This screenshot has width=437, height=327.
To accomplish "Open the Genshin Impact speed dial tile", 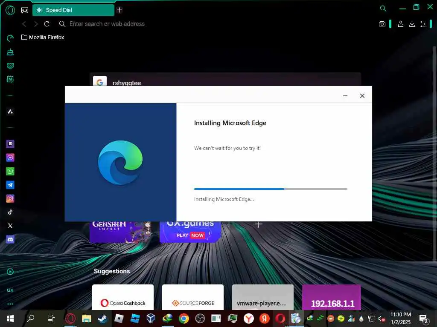I will click(120, 232).
